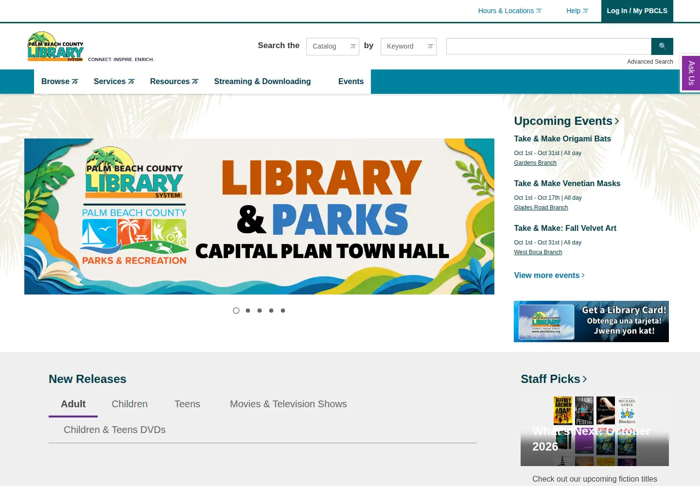The image size is (700, 486).
Task: Open the Catalog search scope dropdown
Action: [332, 47]
